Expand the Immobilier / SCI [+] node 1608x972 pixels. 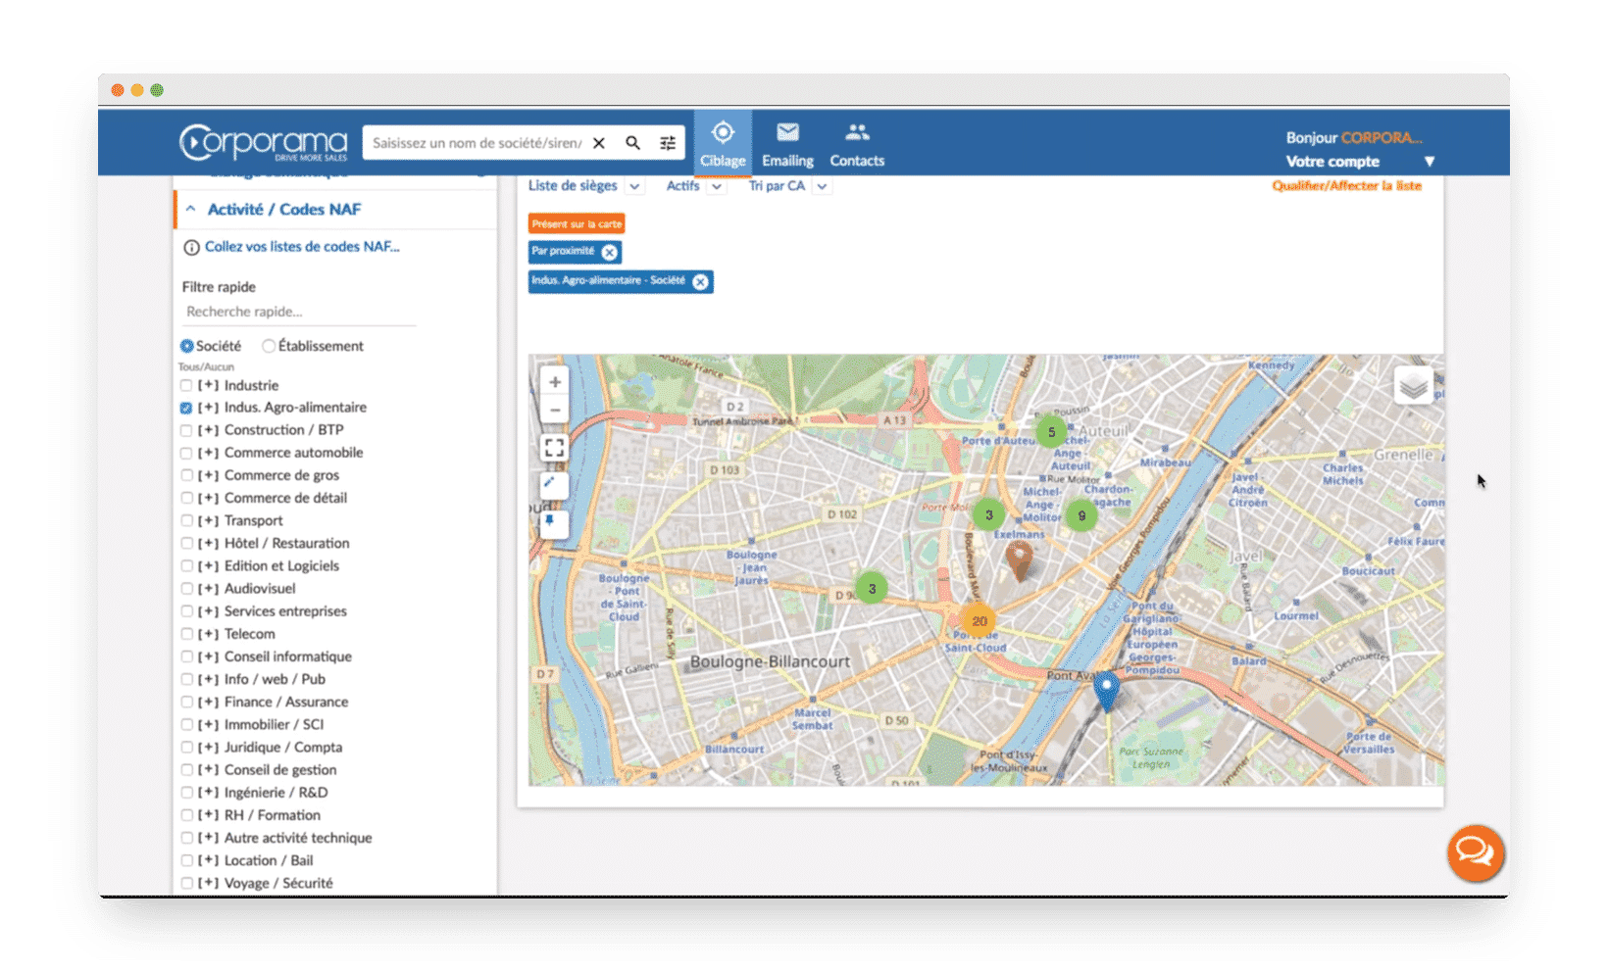(x=208, y=725)
